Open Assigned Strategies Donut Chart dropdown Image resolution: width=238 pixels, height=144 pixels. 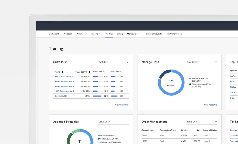(x=113, y=122)
